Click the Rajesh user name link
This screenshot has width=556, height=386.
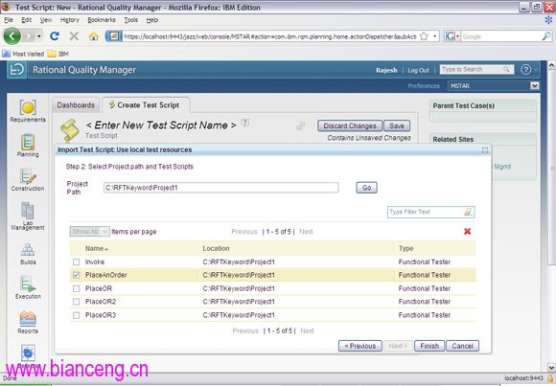click(x=386, y=70)
